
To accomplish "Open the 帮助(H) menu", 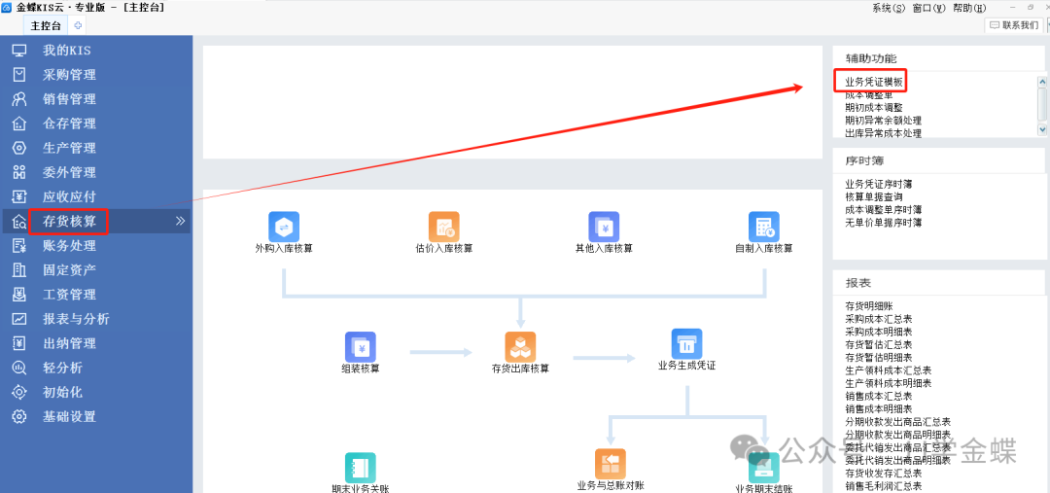I will (968, 8).
